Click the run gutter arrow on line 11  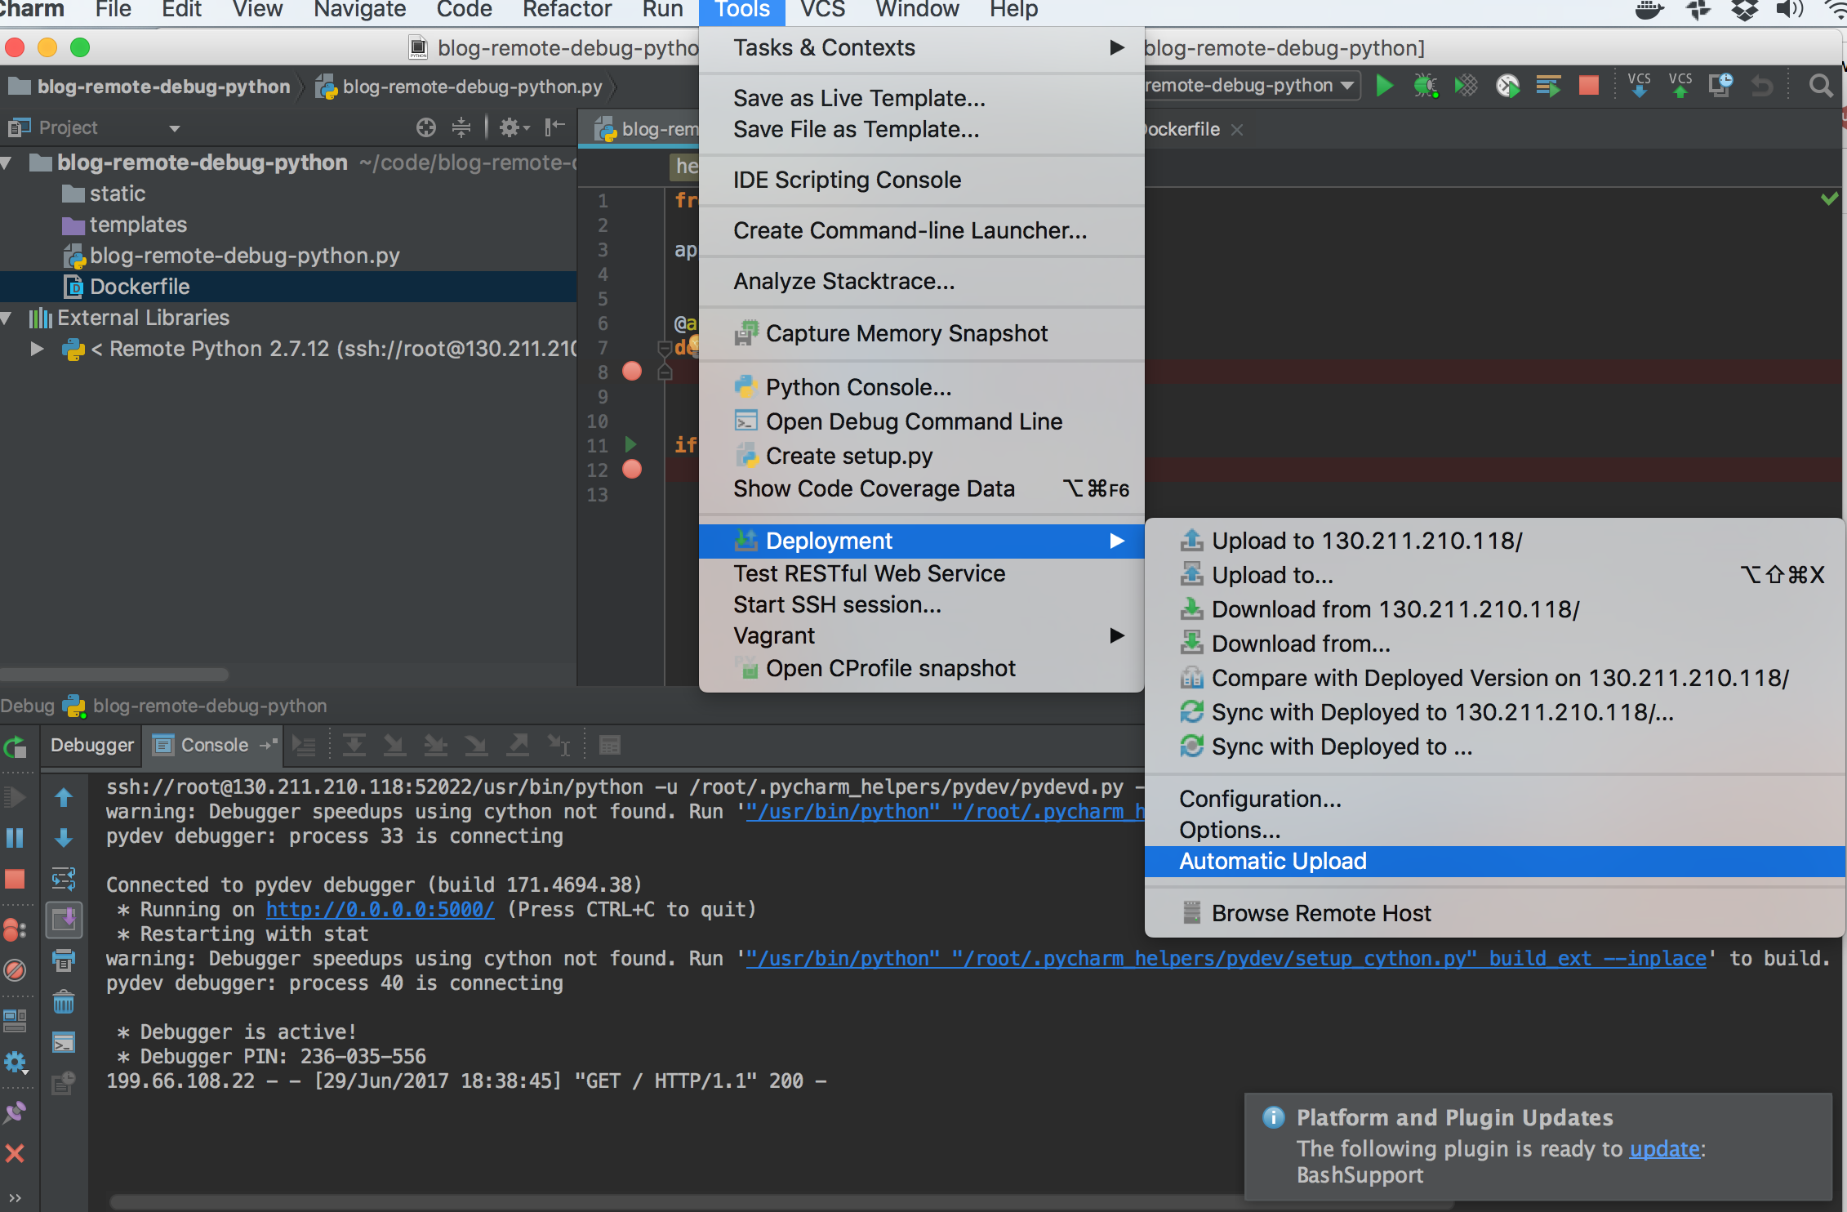point(630,444)
